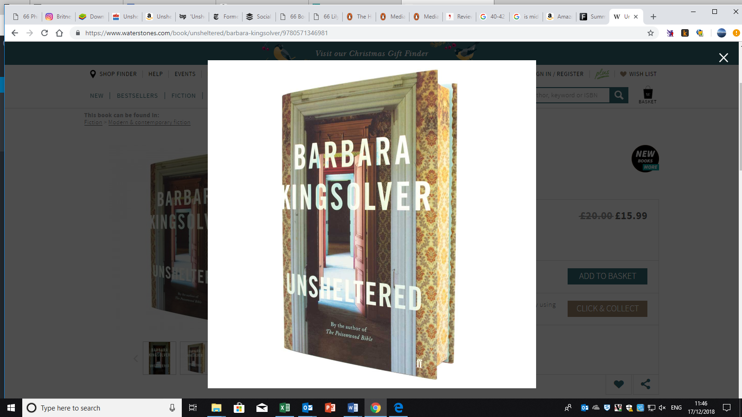Open the Waterstones plus logo link
This screenshot has height=417, width=742.
click(602, 74)
